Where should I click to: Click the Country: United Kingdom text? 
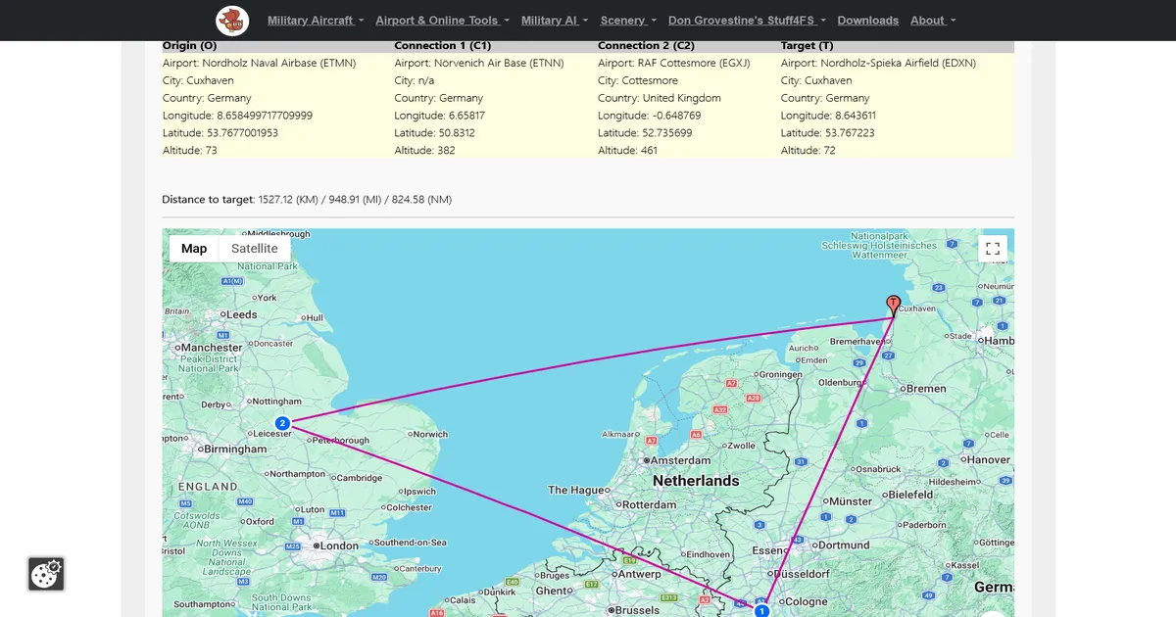click(660, 98)
